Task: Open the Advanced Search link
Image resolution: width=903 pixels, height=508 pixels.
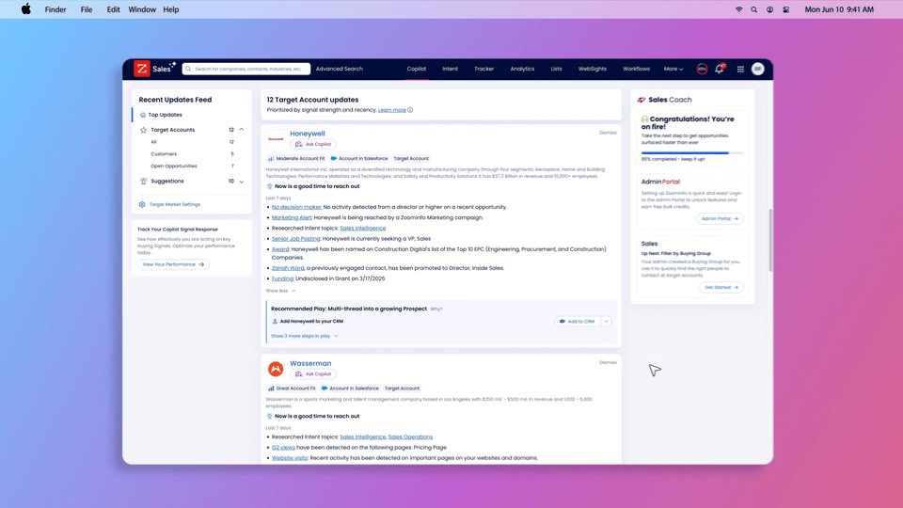Action: 339,69
